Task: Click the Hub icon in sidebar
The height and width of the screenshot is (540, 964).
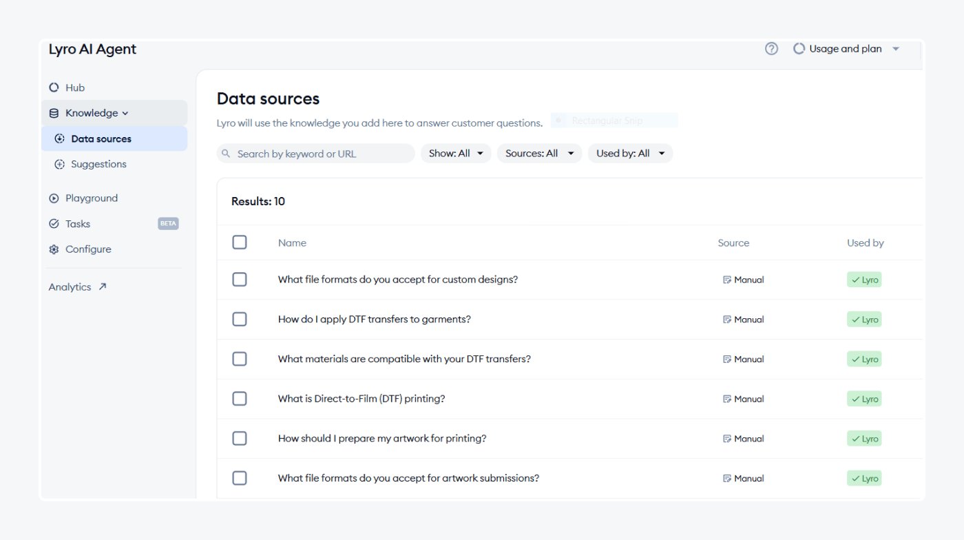Action: [x=54, y=87]
